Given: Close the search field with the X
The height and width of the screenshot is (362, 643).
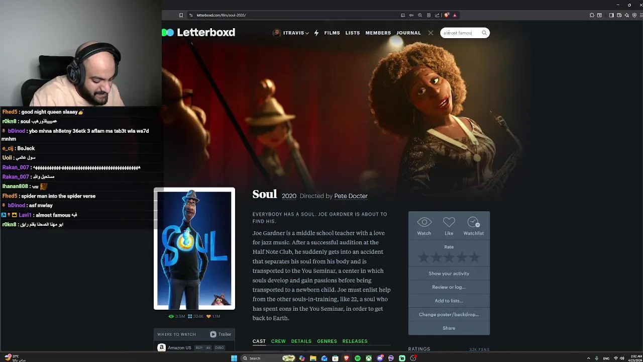Looking at the screenshot, I should coord(431,33).
